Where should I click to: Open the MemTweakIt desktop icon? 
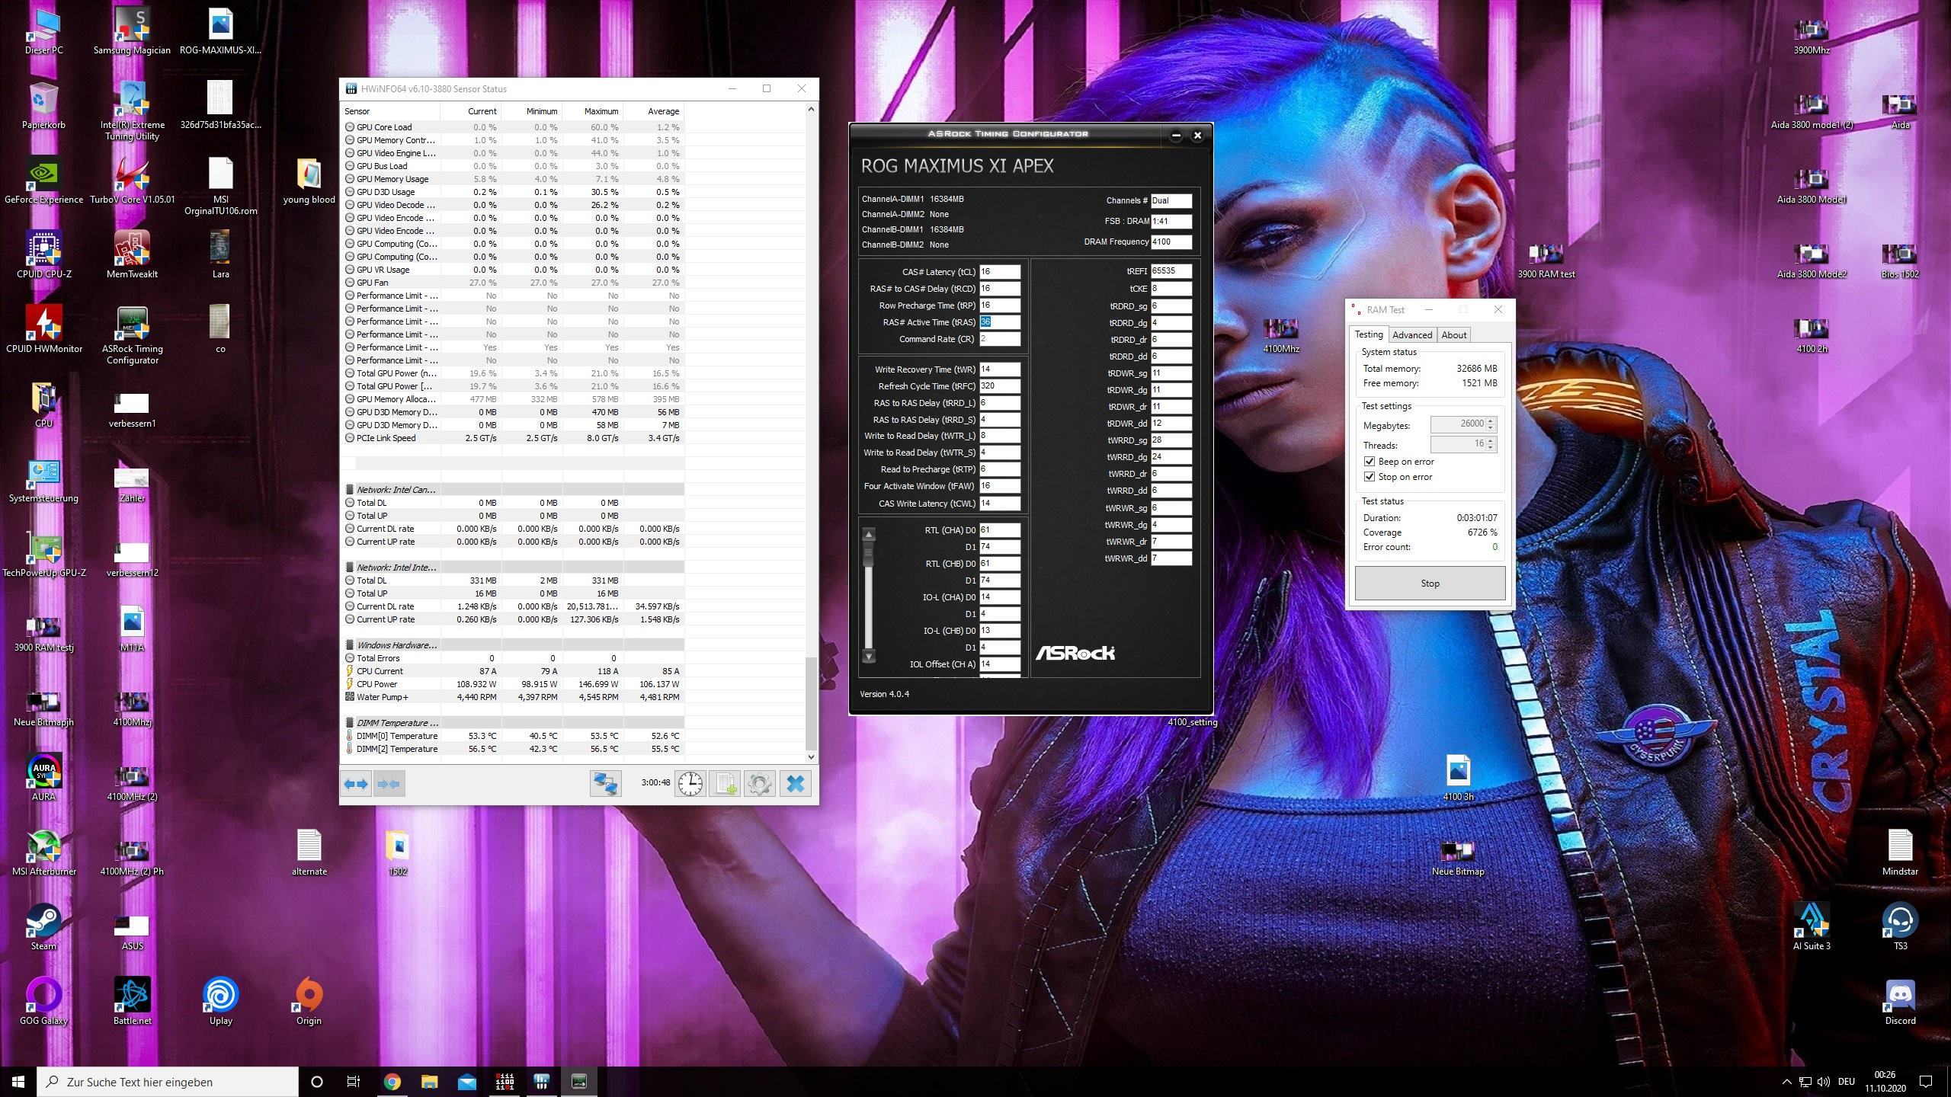coord(133,255)
